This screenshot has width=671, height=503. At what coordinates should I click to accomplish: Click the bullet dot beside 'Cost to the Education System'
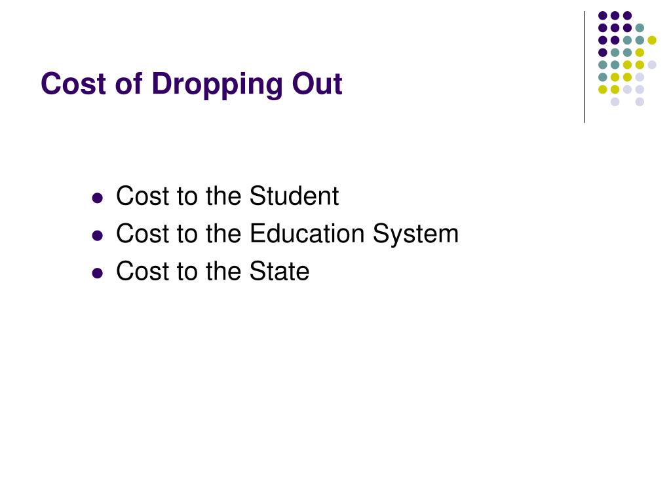(x=98, y=236)
